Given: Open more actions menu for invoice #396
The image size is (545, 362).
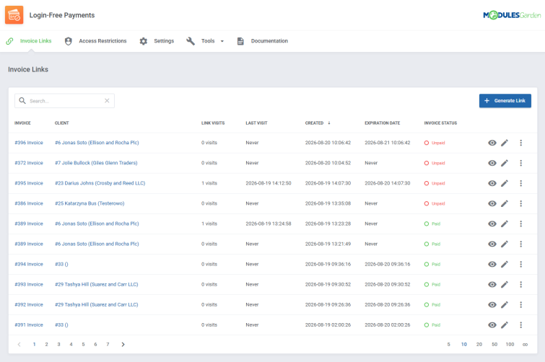Looking at the screenshot, I should (x=520, y=143).
